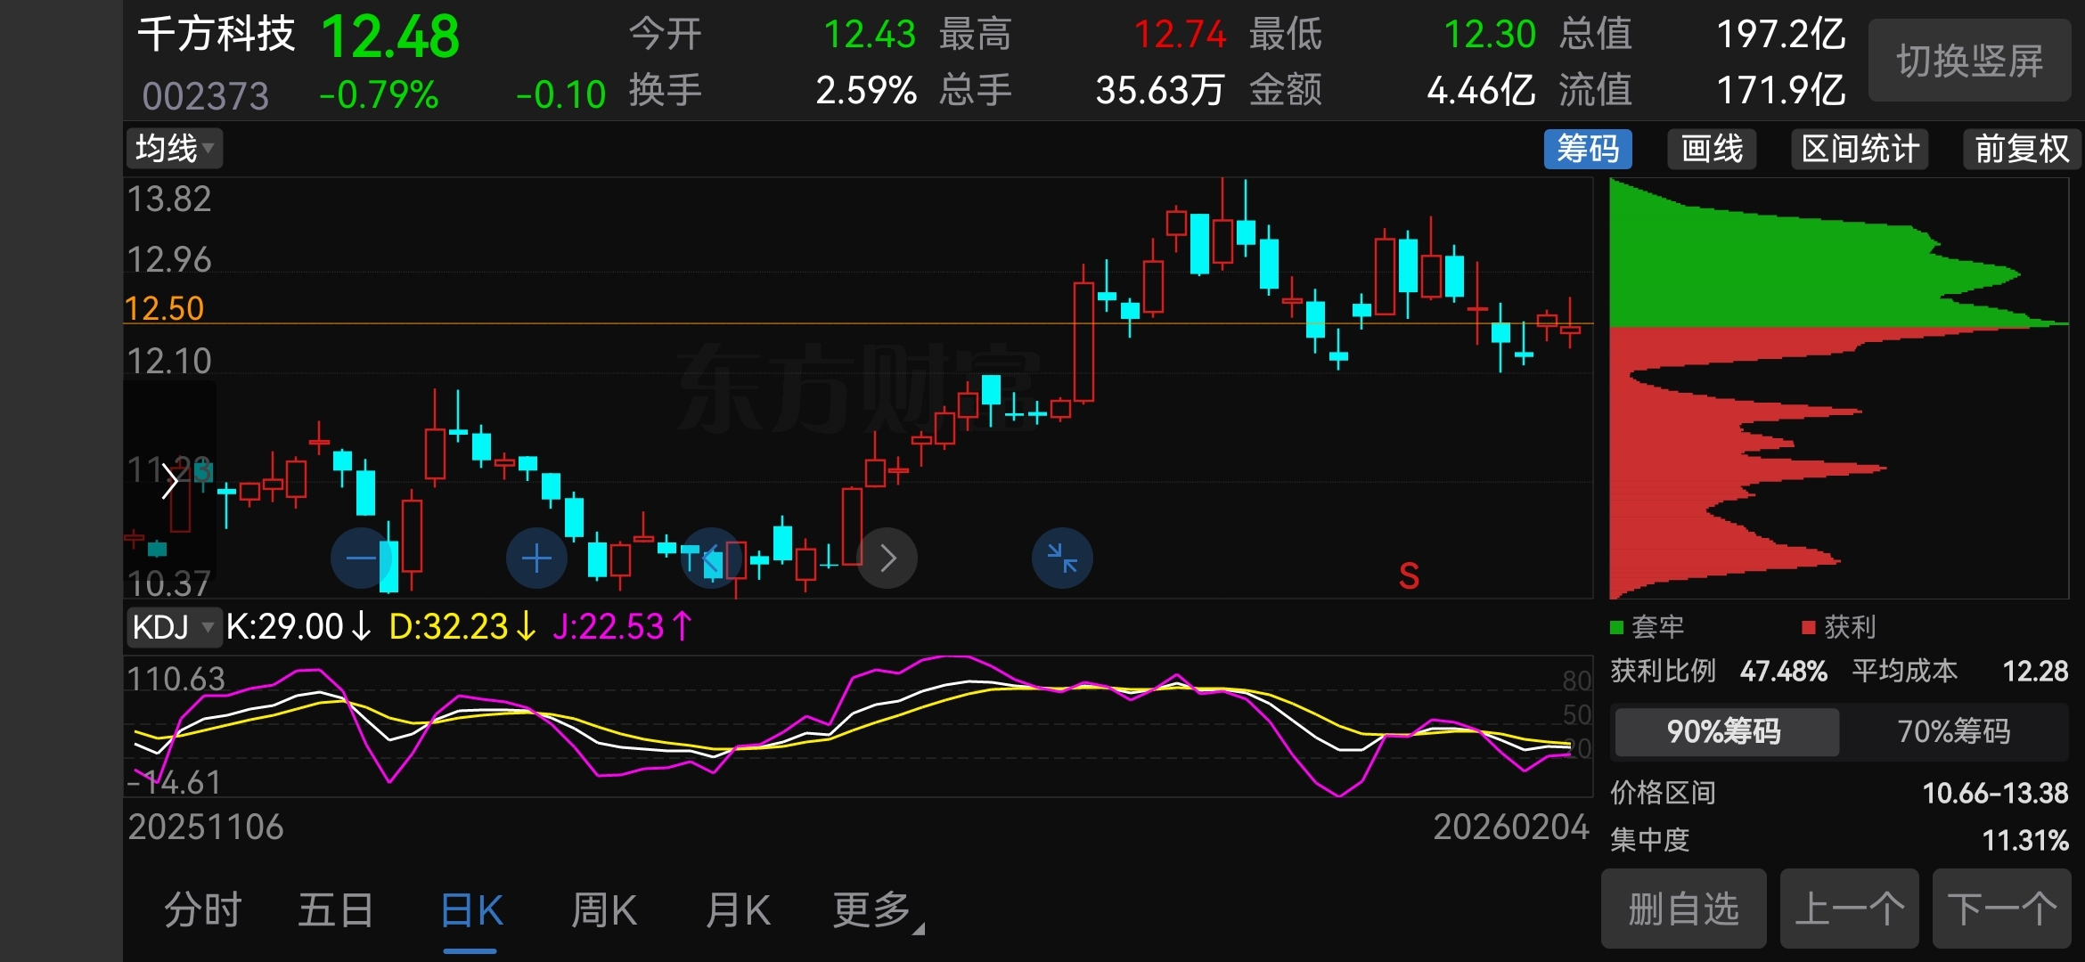The height and width of the screenshot is (962, 2085).
Task: Zoom out chart with minus button
Action: (x=361, y=558)
